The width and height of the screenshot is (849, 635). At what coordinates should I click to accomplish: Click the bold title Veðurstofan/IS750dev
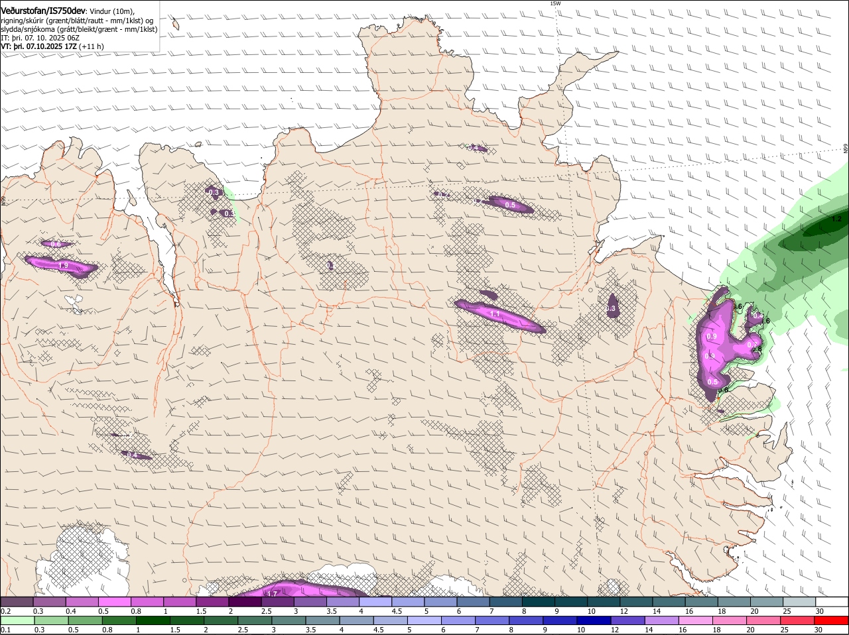pyautogui.click(x=42, y=11)
